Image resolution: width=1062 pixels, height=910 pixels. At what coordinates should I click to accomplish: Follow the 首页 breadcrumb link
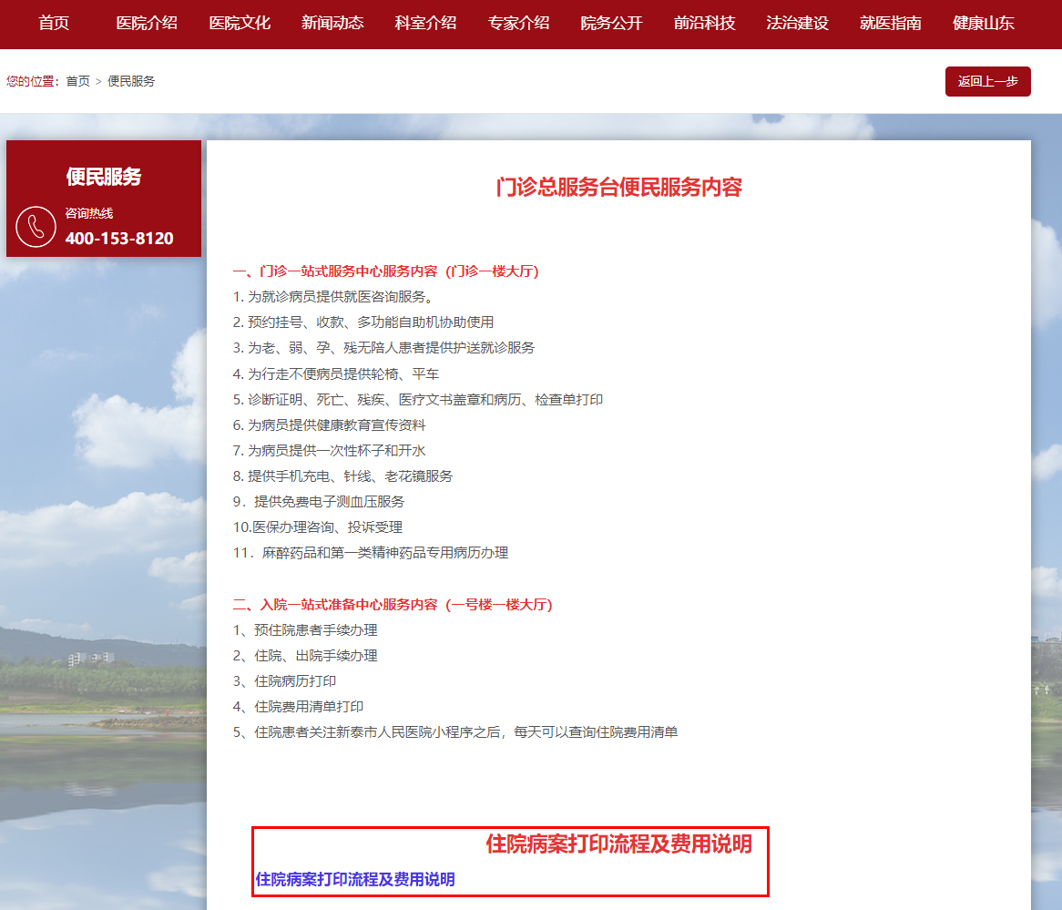[x=78, y=81]
